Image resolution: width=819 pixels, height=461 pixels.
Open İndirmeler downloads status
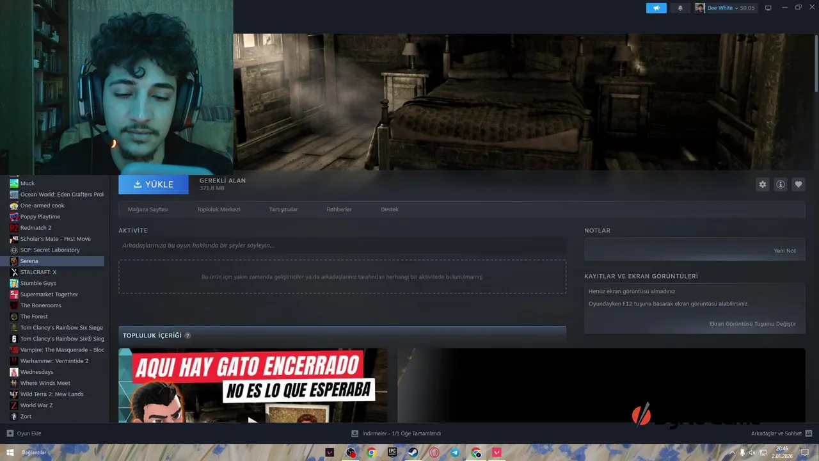(396, 433)
